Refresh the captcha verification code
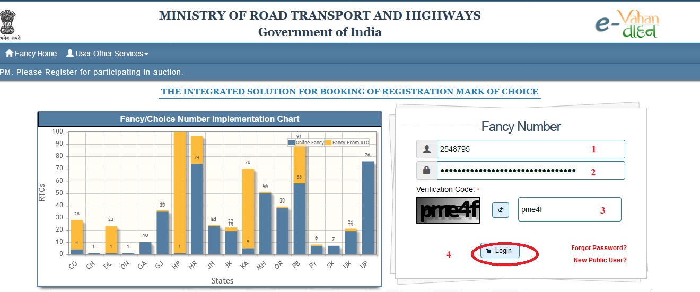The image size is (700, 292). [500, 210]
